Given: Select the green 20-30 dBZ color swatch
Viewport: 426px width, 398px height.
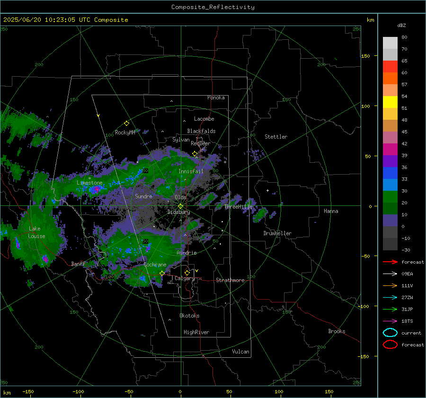Looking at the screenshot, I should 390,197.
